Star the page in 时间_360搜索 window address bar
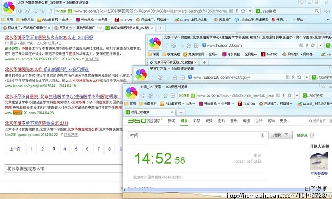 pos(290,95)
